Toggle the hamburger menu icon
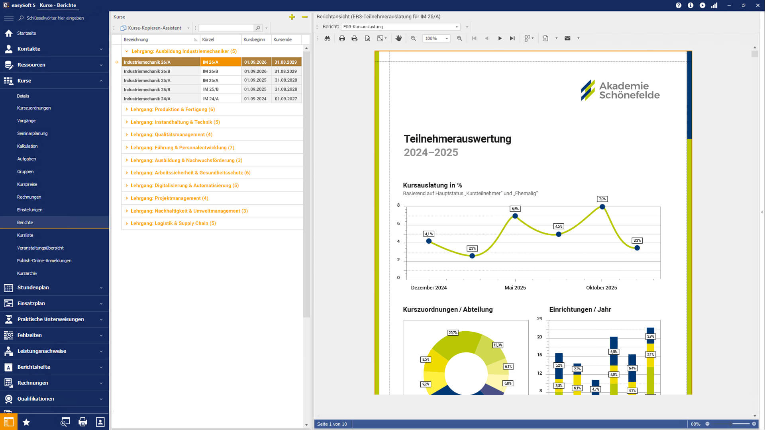 [8, 18]
